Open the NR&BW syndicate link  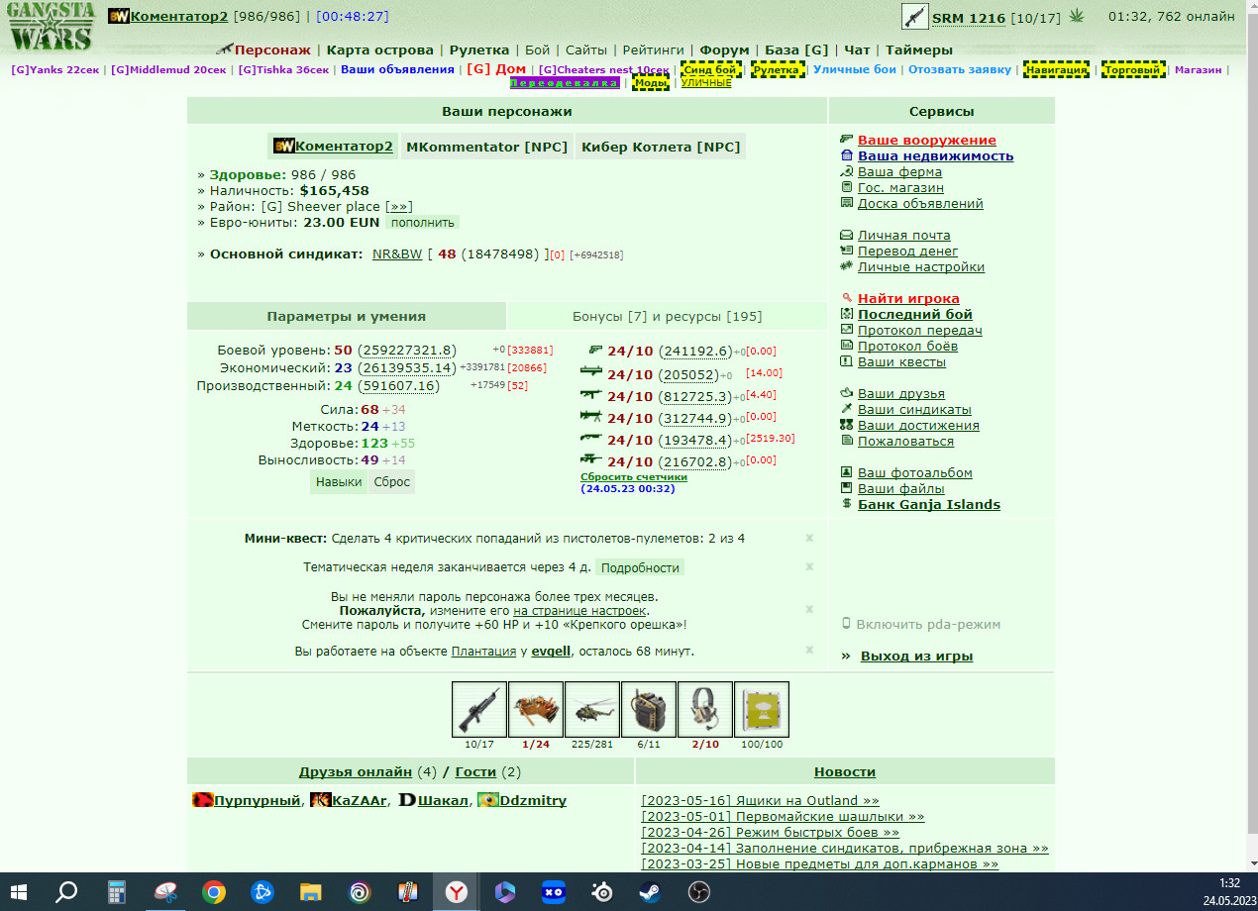[x=397, y=254]
